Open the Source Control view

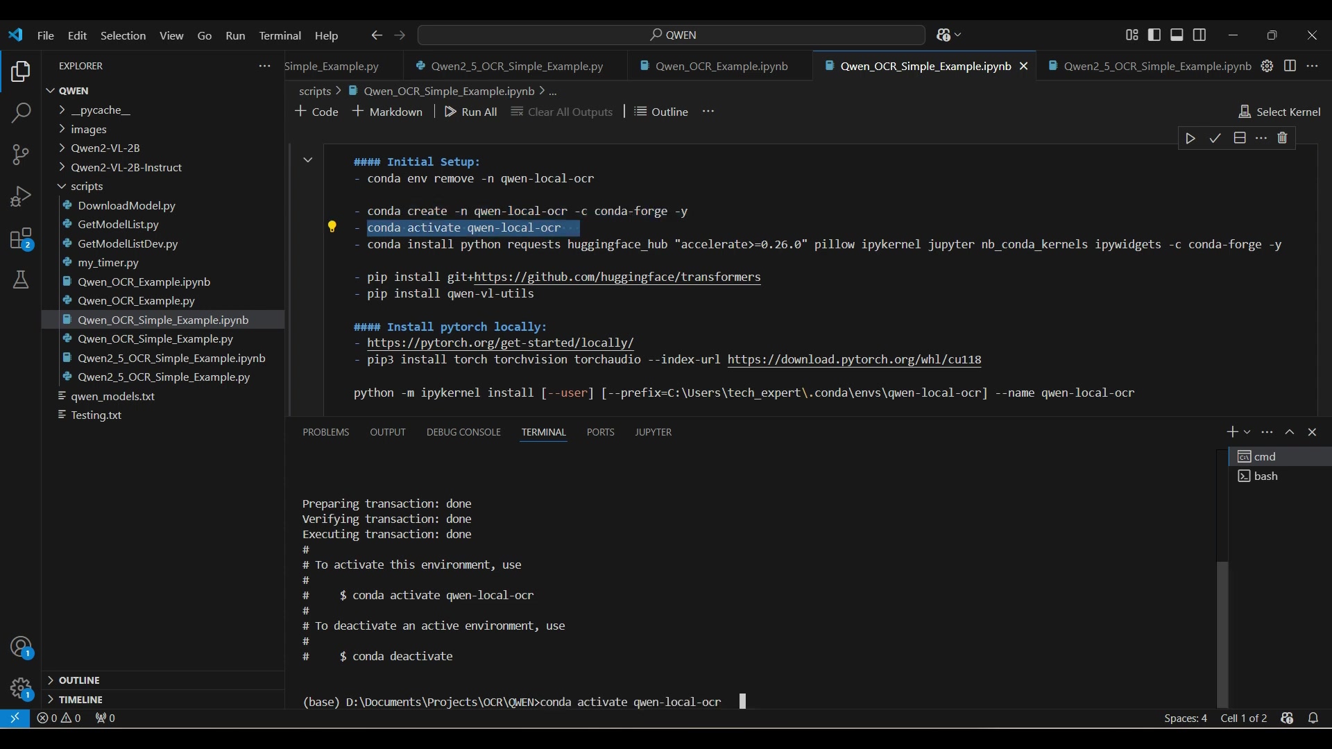coord(21,154)
